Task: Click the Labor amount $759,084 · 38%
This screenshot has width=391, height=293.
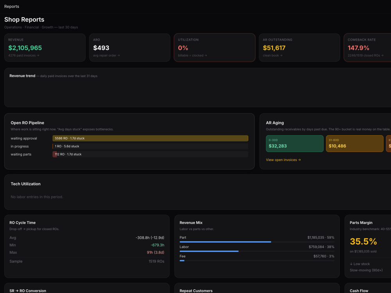Action: click(x=321, y=247)
